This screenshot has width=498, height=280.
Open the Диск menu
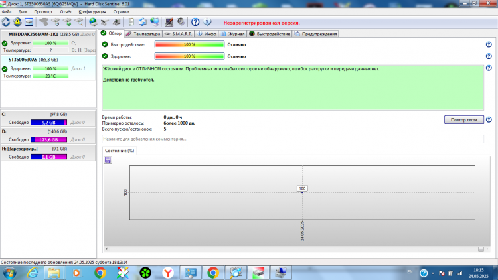pos(23,12)
